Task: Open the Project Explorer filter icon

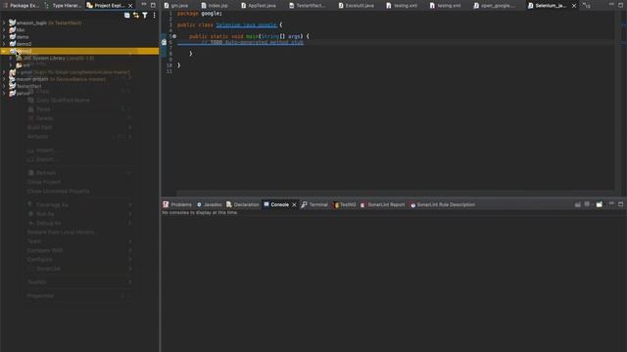Action: click(145, 16)
